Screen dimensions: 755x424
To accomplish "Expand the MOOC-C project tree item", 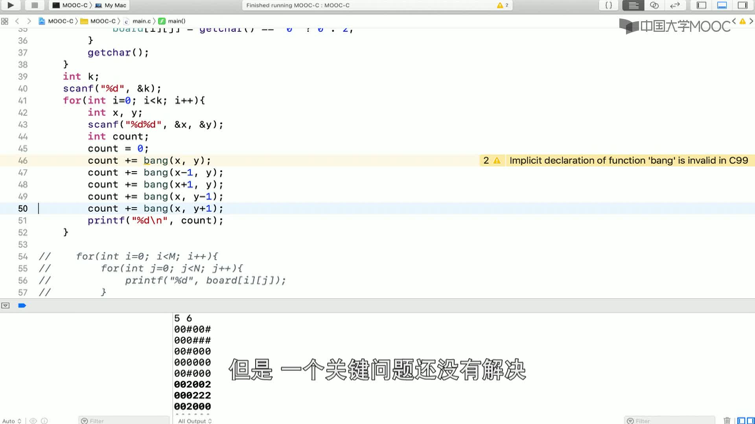I will pyautogui.click(x=60, y=21).
